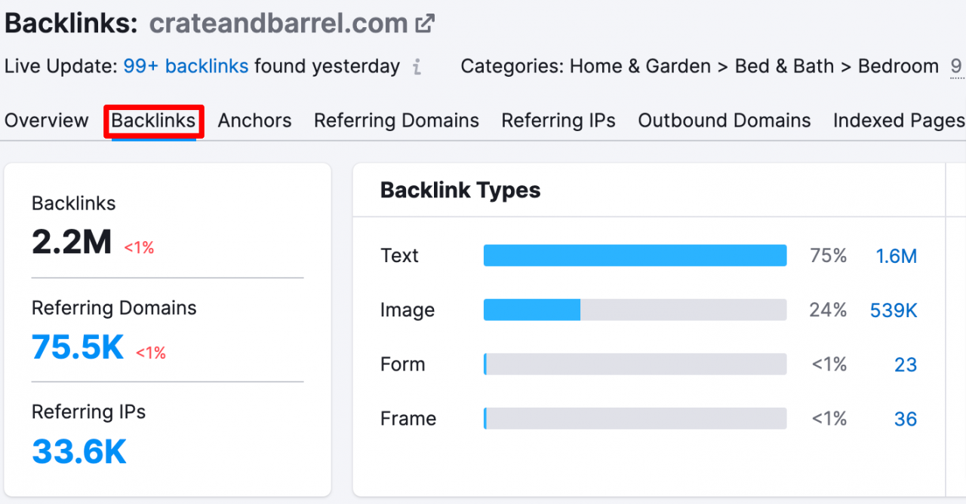The image size is (966, 504).
Task: Click the 99+ backlinks link
Action: 186,66
